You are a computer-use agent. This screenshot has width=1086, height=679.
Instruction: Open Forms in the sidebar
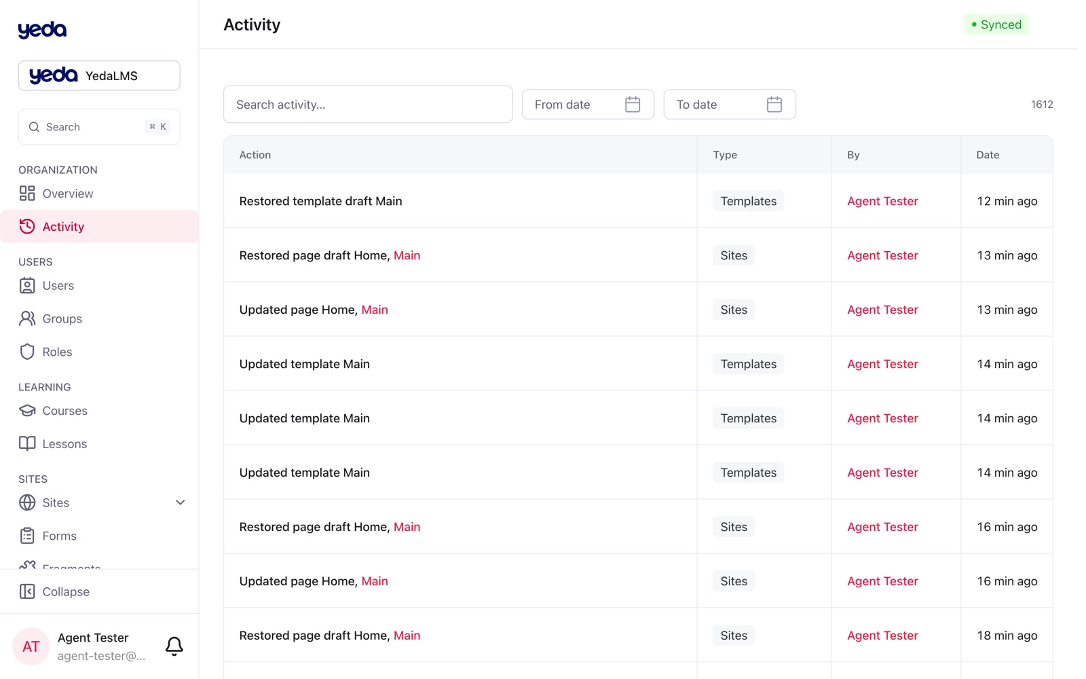pos(59,536)
